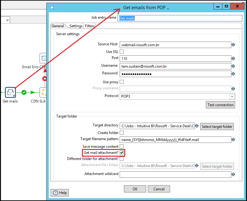247x201 pixels.
Task: Switch to the Settings tab
Action: (76, 26)
